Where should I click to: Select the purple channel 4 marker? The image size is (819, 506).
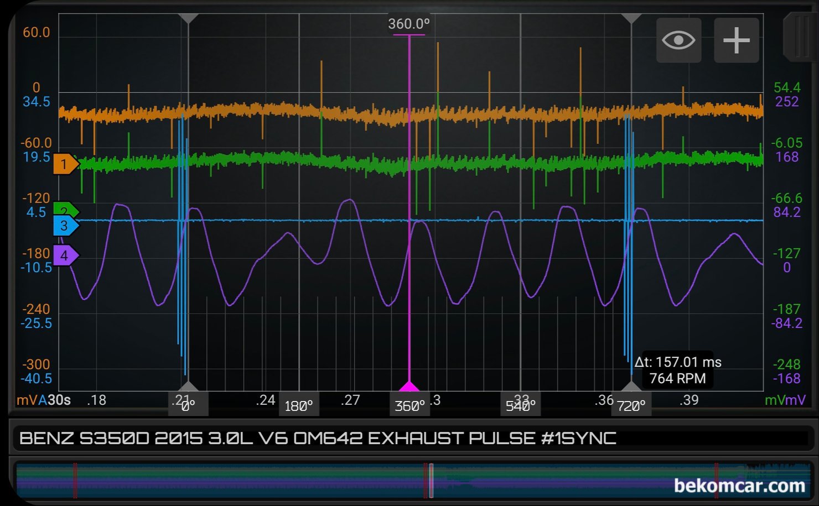click(66, 255)
